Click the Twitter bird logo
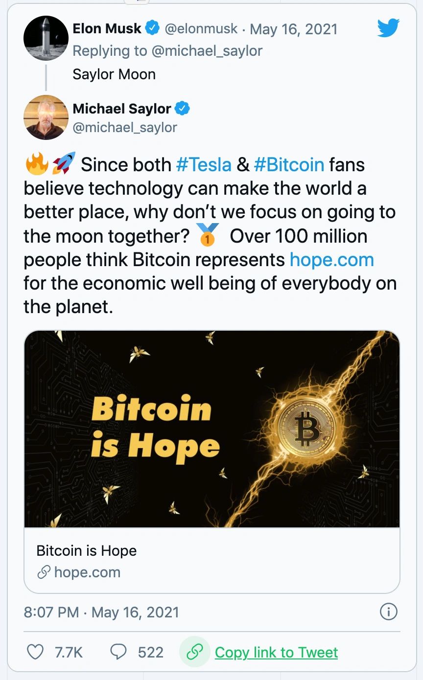 (x=388, y=29)
